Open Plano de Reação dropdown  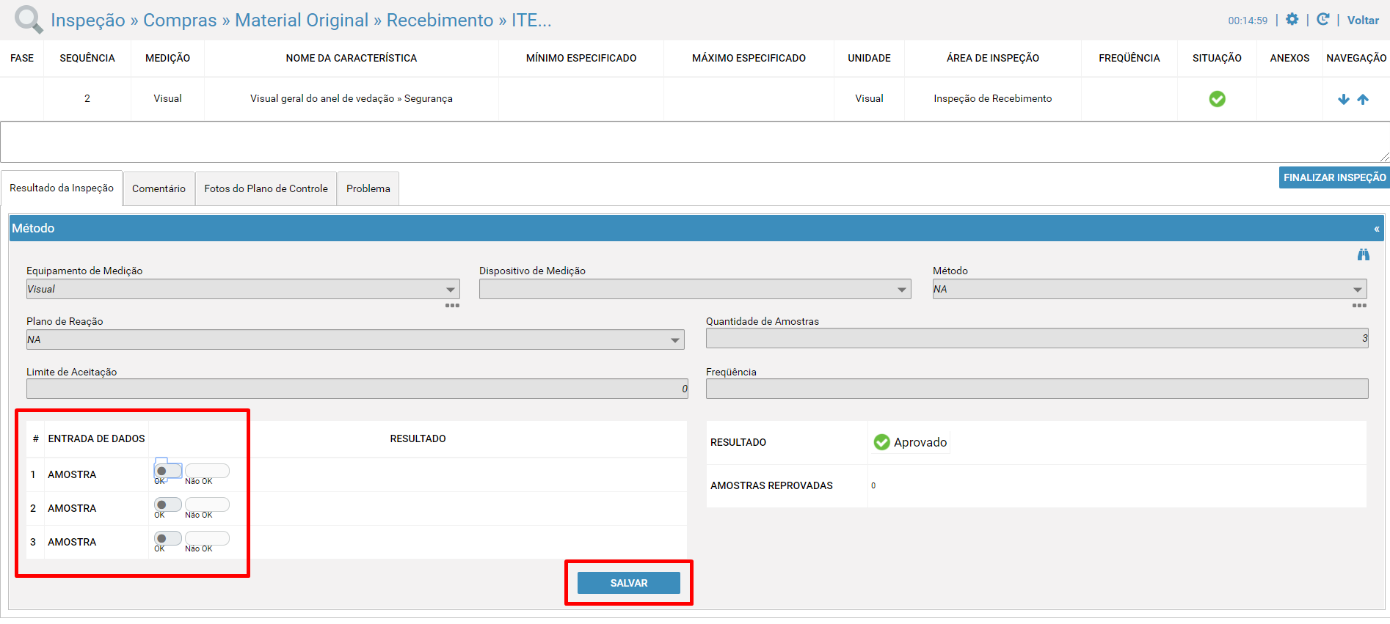(x=355, y=339)
